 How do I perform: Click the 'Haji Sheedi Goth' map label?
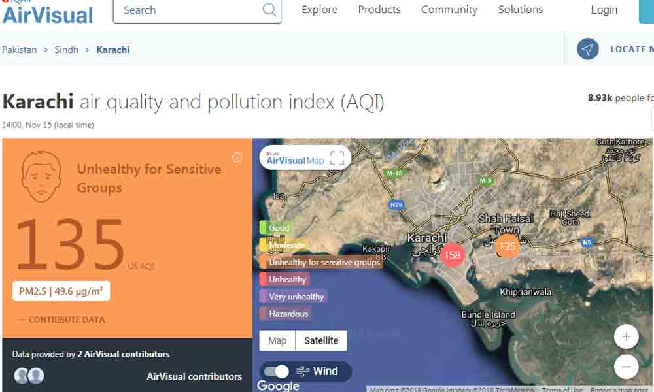570,218
